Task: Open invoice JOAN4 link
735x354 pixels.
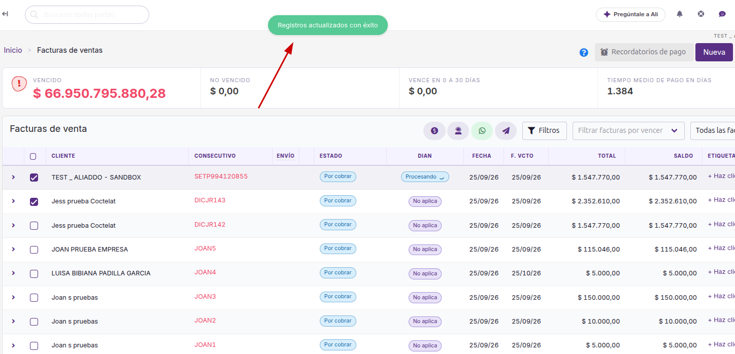Action: (205, 272)
